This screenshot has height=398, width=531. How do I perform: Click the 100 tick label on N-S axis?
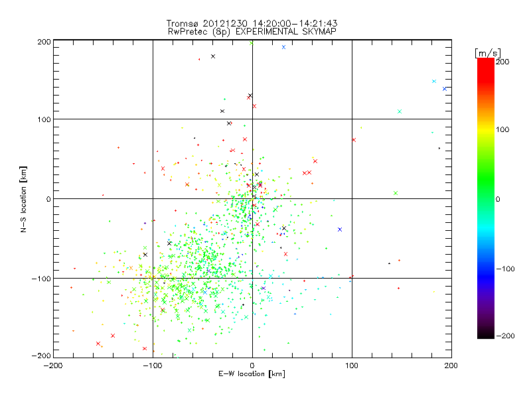pos(44,119)
